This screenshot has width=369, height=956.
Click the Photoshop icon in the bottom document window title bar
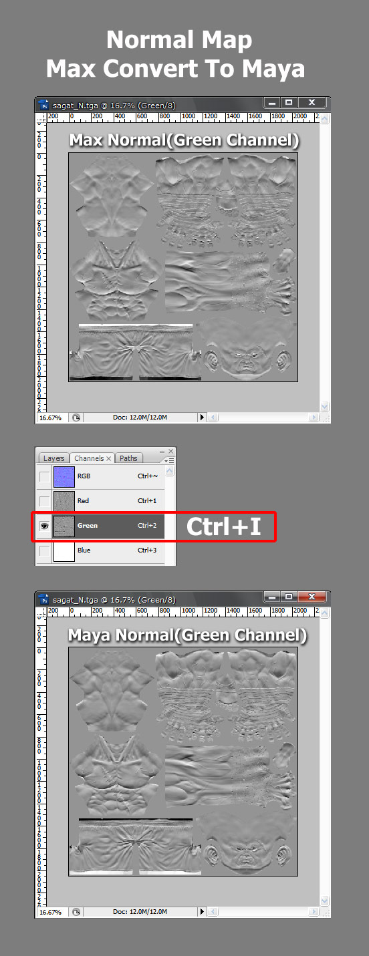tap(44, 599)
